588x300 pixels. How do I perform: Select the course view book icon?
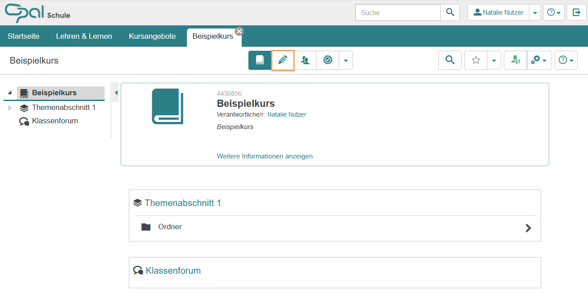260,60
